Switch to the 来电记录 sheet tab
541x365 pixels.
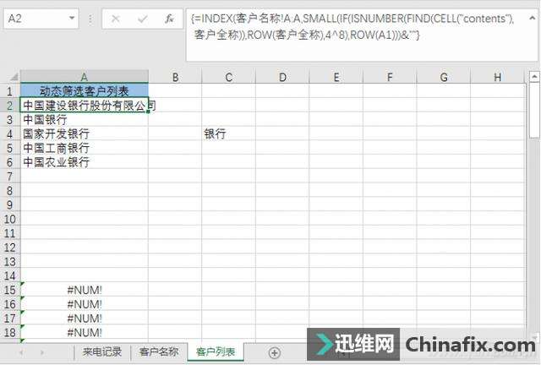[x=102, y=351]
